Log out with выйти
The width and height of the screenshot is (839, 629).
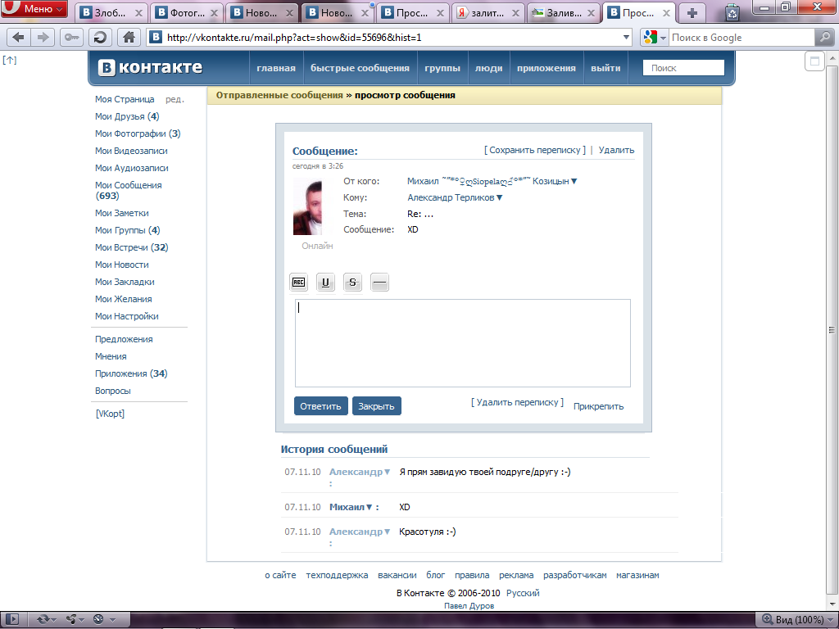(x=605, y=68)
